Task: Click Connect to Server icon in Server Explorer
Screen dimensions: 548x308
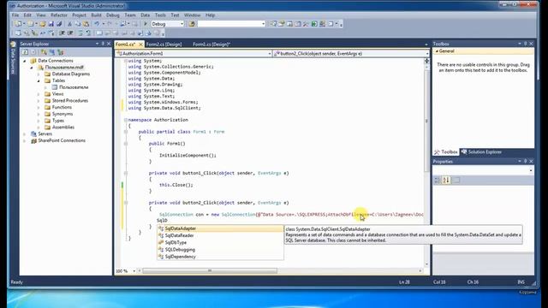Action: click(x=51, y=52)
